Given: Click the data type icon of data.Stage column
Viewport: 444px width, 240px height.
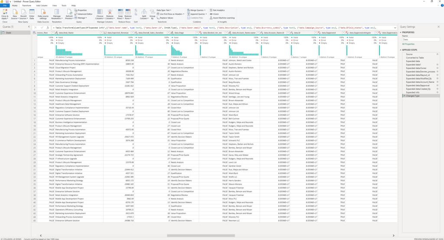Looking at the screenshot, I should [173, 33].
